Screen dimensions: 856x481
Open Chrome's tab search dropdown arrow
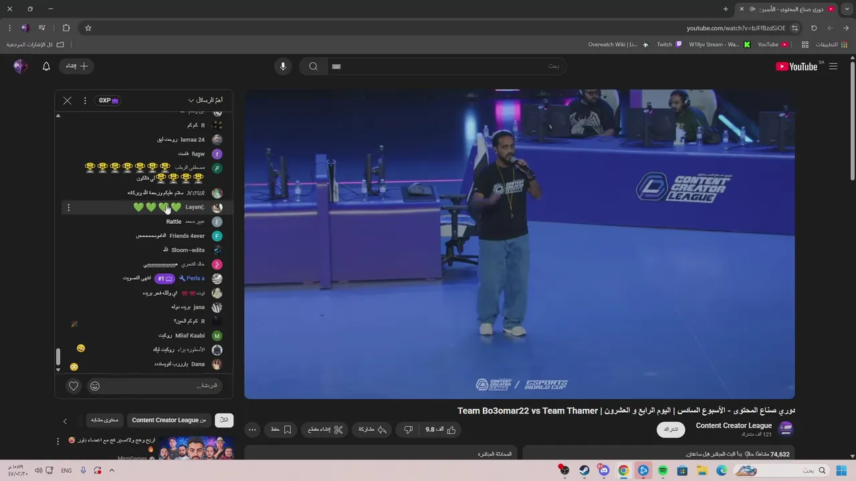(x=847, y=9)
